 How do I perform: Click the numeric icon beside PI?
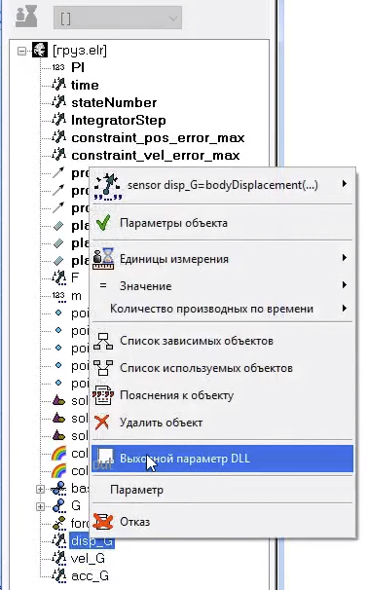coord(58,67)
